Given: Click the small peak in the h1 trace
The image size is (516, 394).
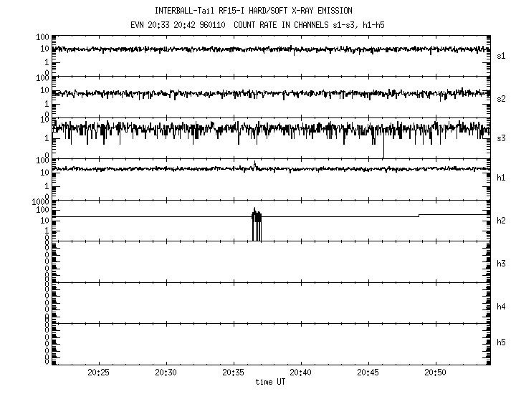Looking at the screenshot, I should click(x=254, y=165).
